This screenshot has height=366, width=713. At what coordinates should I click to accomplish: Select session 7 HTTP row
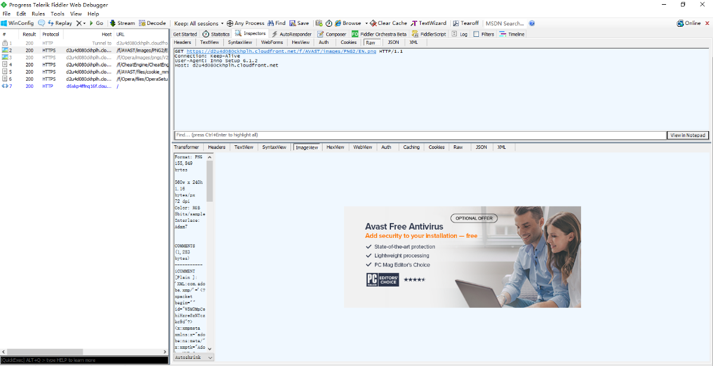[x=84, y=86]
